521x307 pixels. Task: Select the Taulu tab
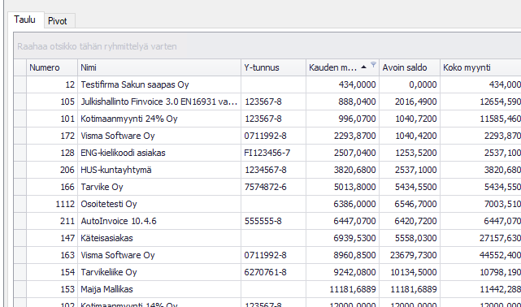25,19
